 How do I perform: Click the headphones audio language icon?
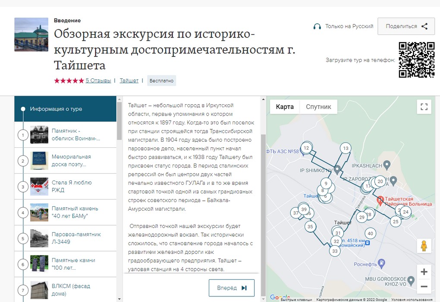(x=317, y=26)
